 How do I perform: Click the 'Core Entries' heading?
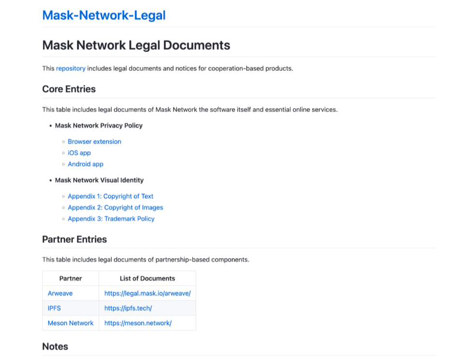click(69, 89)
